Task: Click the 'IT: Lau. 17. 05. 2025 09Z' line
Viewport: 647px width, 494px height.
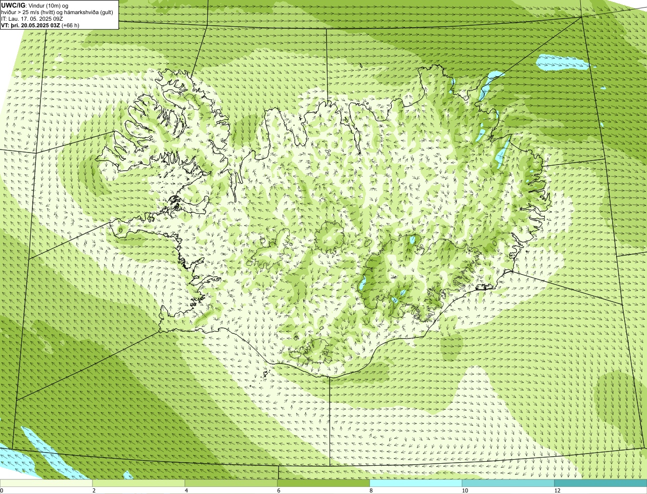Action: coord(31,18)
